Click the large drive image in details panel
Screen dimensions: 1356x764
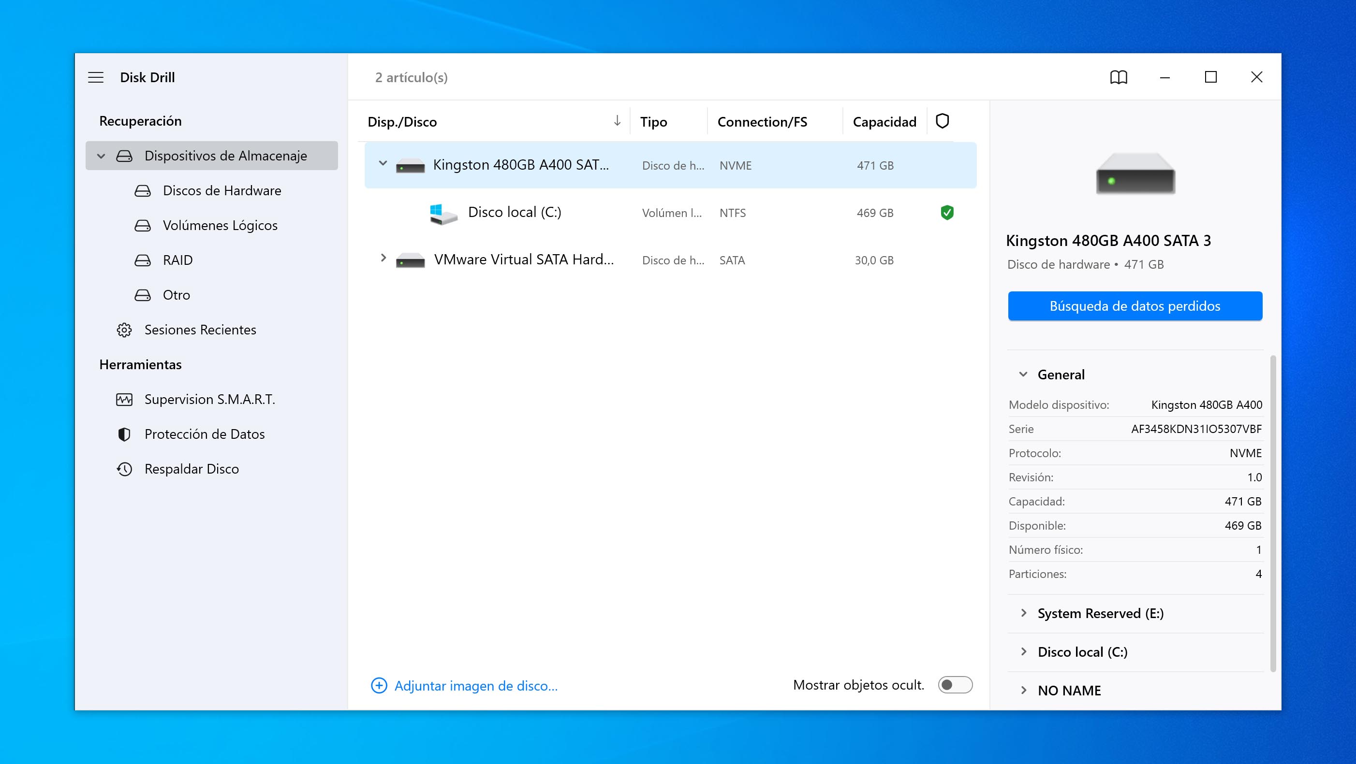1135,173
